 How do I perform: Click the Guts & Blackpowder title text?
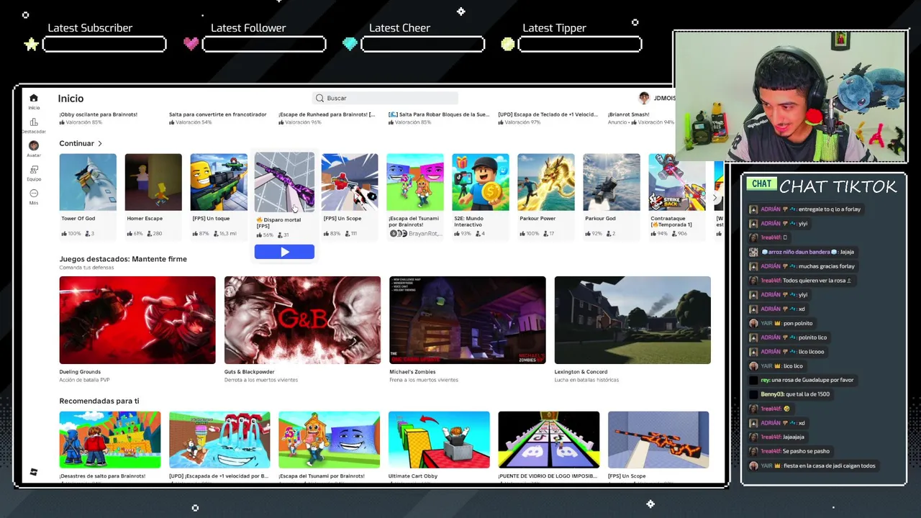(x=250, y=372)
